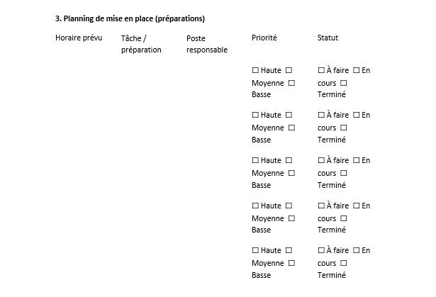Tick the Moyenne checkbox in the fifth row
This screenshot has width=436, height=297.
[x=289, y=250]
